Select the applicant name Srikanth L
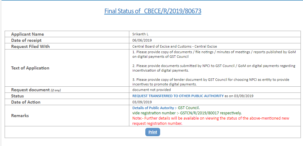This screenshot has width=303, height=146. pyautogui.click(x=140, y=34)
